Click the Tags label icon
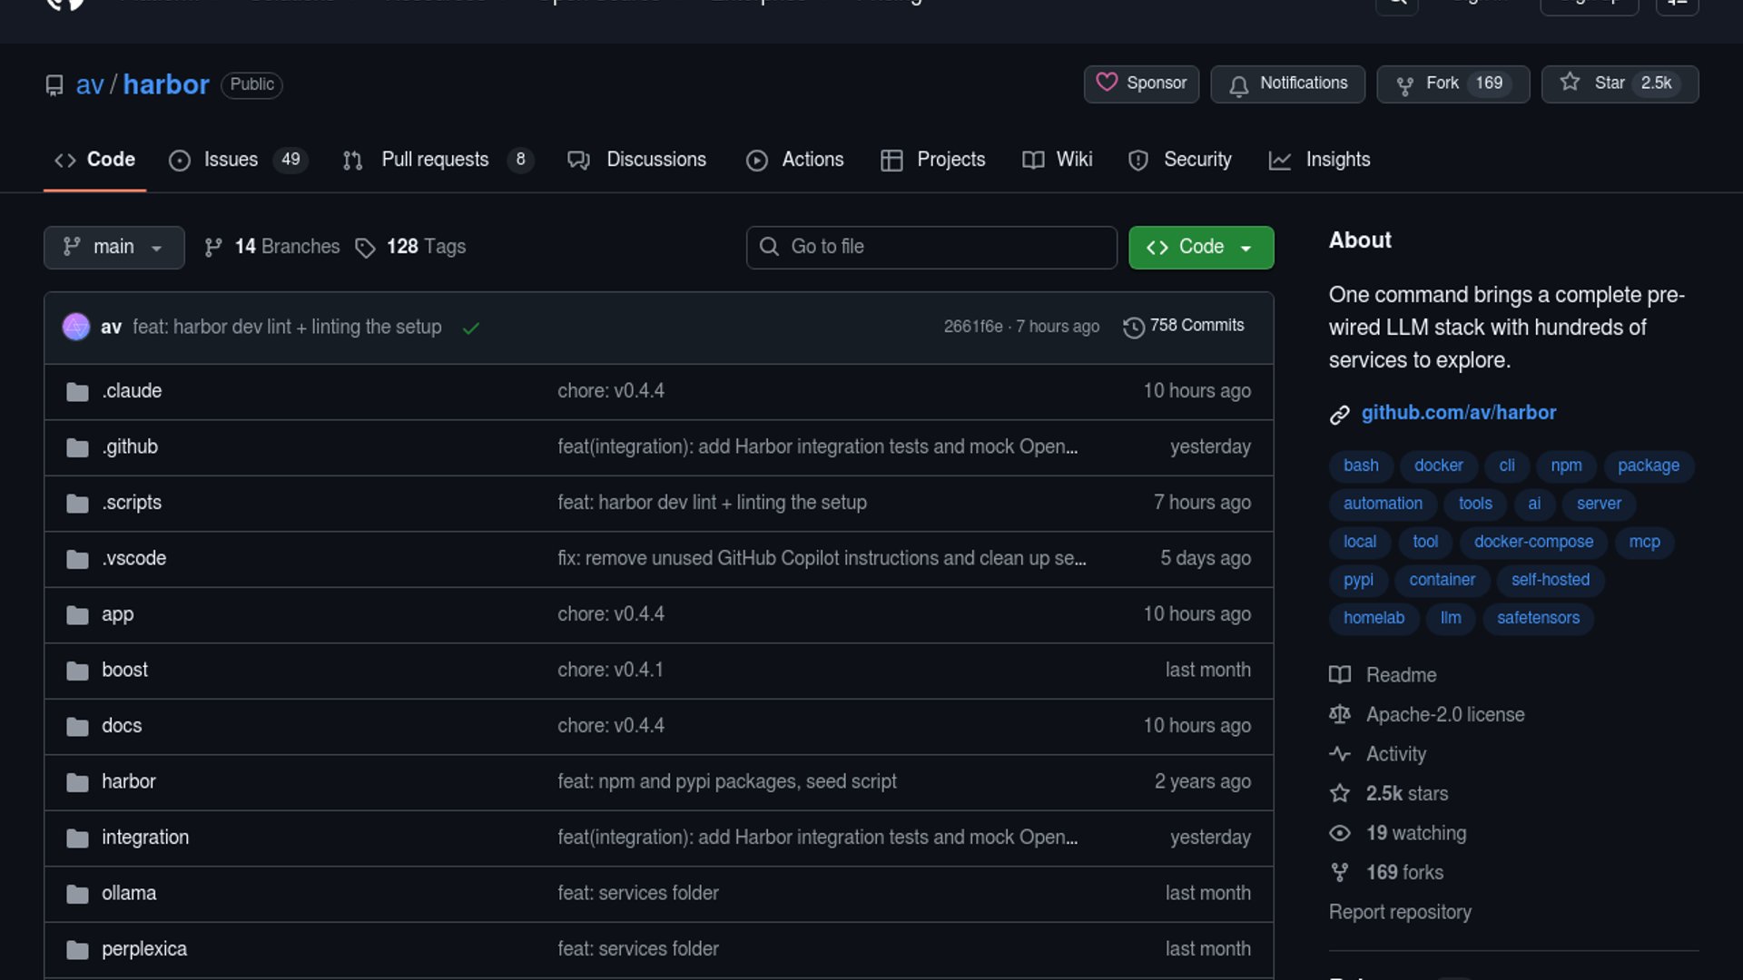 click(365, 248)
